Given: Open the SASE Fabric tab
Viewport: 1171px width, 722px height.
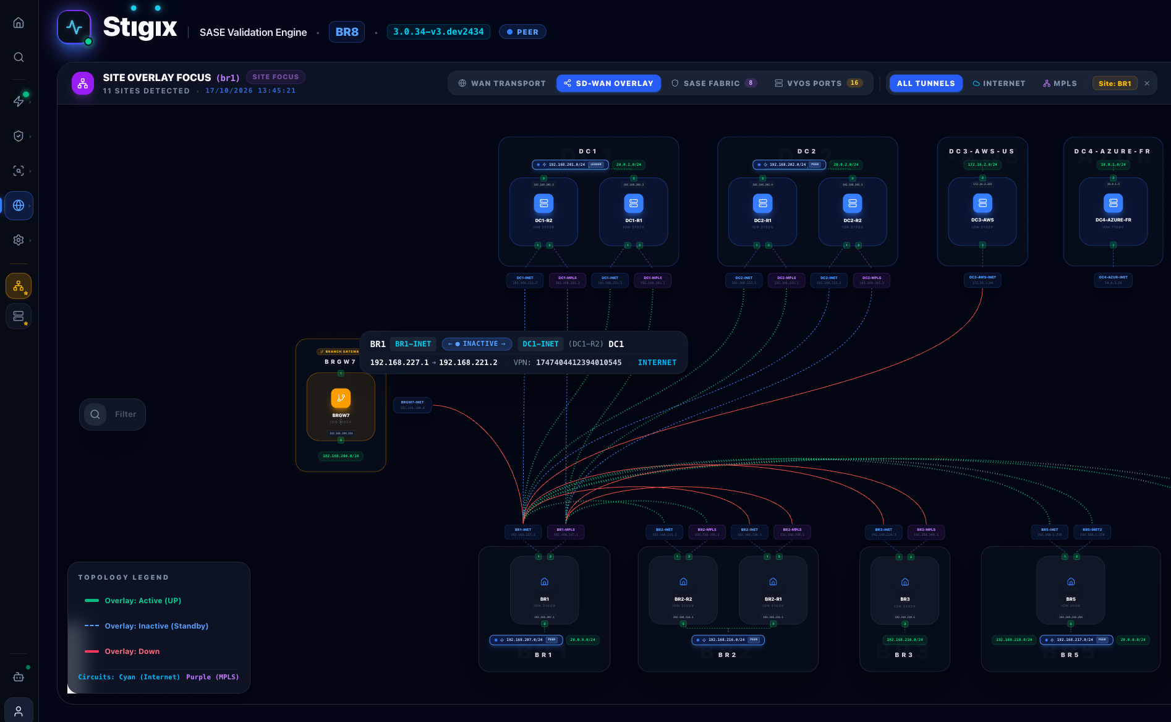Looking at the screenshot, I should pos(714,84).
